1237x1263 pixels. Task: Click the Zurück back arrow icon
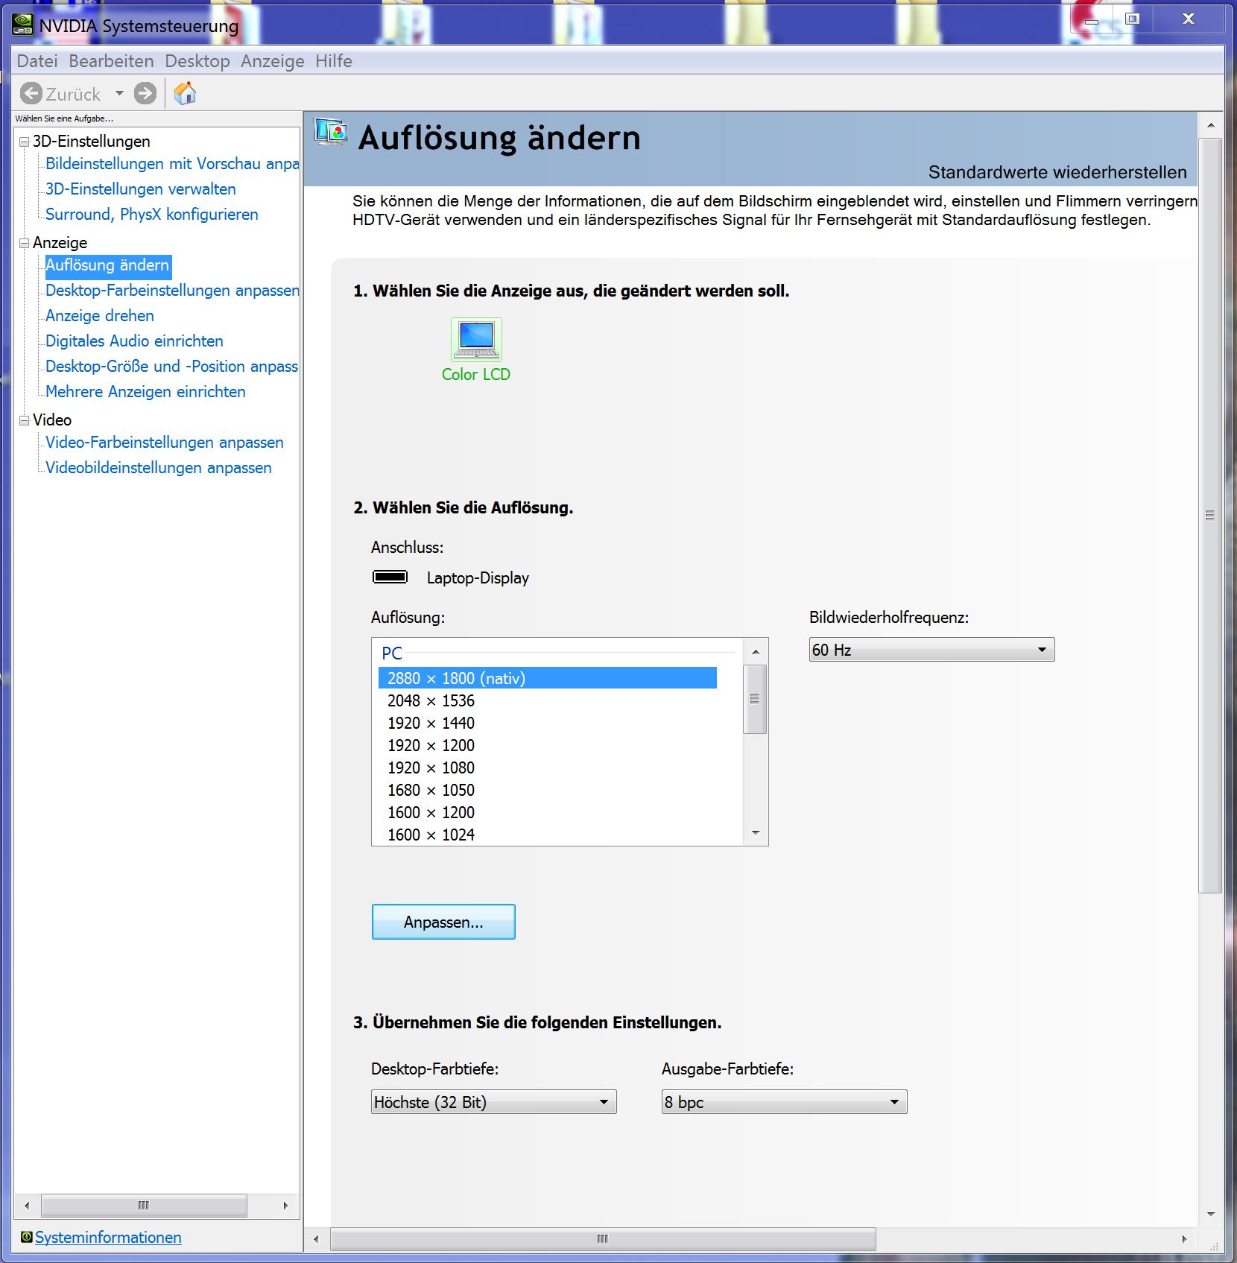pos(31,94)
